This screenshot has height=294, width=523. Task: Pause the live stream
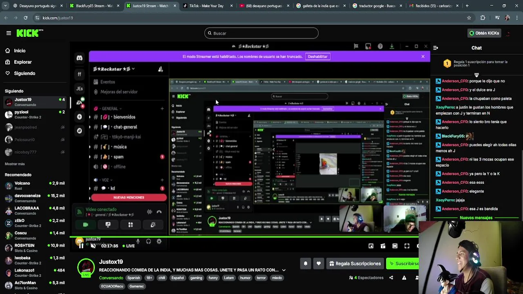coord(81,246)
